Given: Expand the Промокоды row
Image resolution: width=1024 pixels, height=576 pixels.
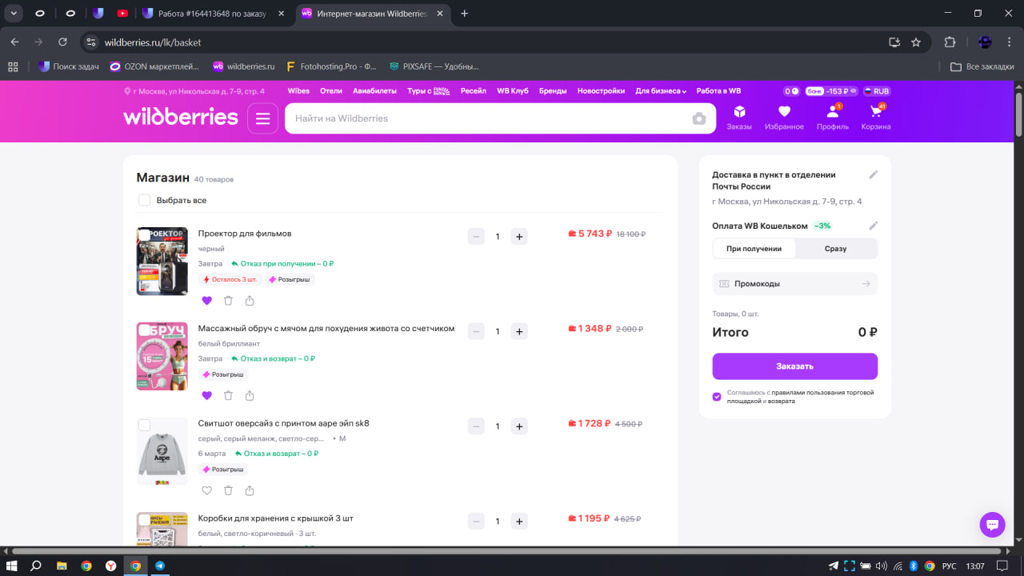Looking at the screenshot, I should [x=795, y=284].
